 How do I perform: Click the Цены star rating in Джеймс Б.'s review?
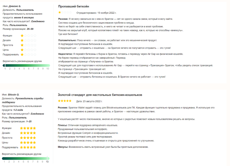28,50
